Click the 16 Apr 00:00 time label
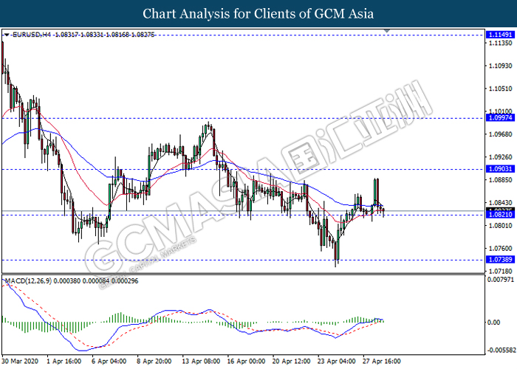This screenshot has width=517, height=369. click(246, 361)
